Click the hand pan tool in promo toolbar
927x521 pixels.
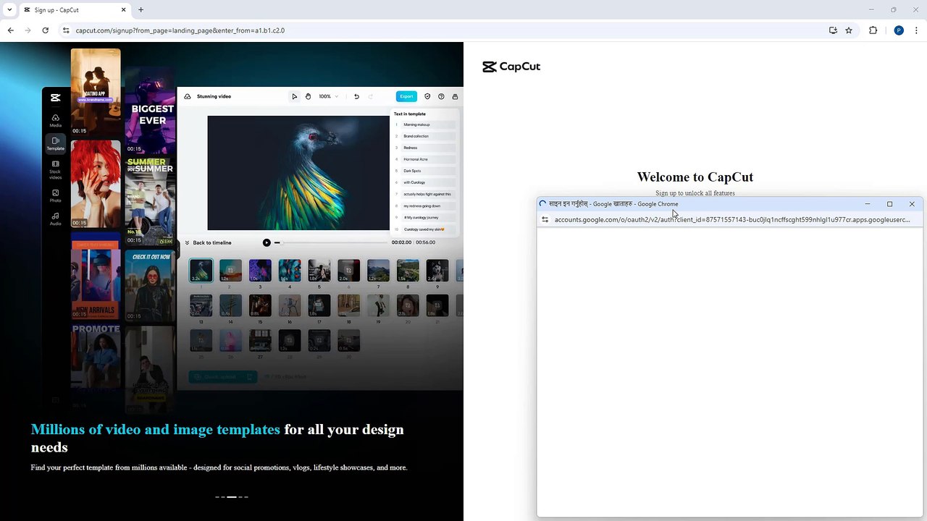point(308,96)
